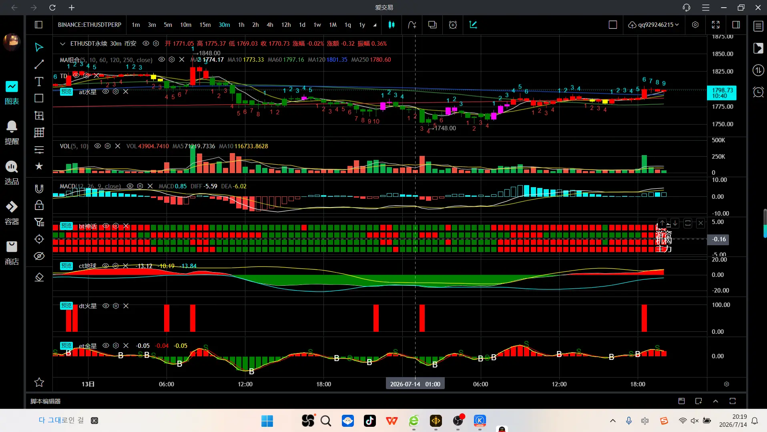The image size is (767, 432).
Task: Click the lock drawings icon
Action: coord(39,205)
